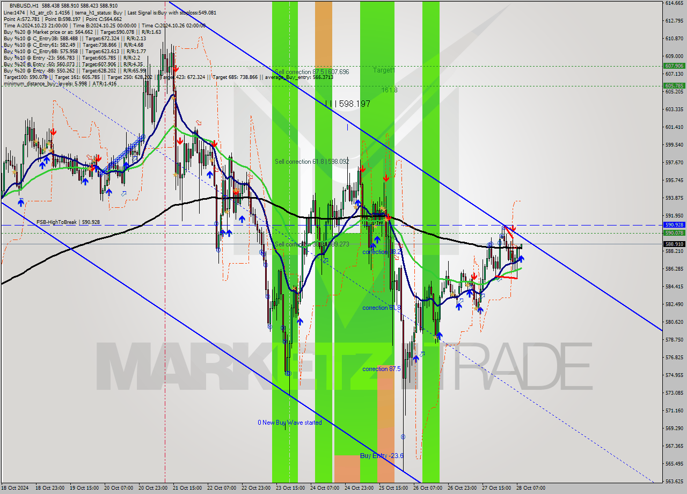Click 609.000 on the price axis
Viewport: 687px width, 494px height.
pos(674,56)
